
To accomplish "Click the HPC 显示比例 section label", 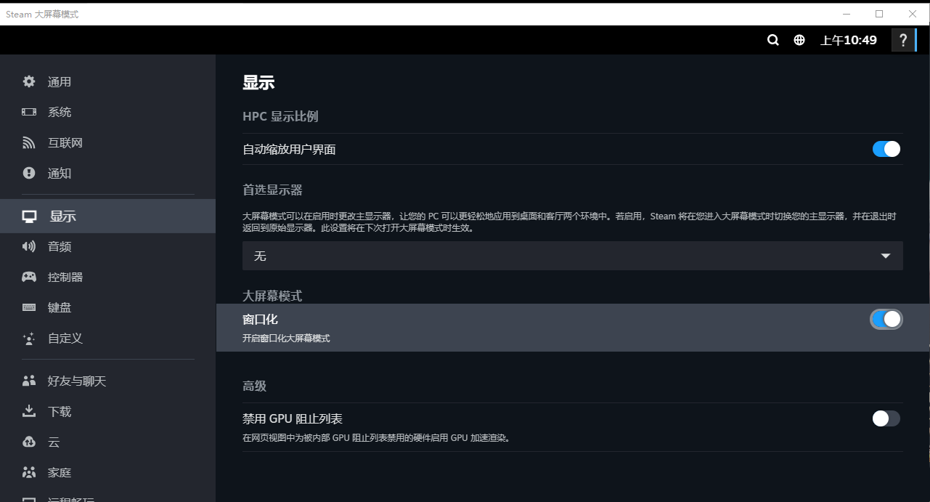I will 280,116.
